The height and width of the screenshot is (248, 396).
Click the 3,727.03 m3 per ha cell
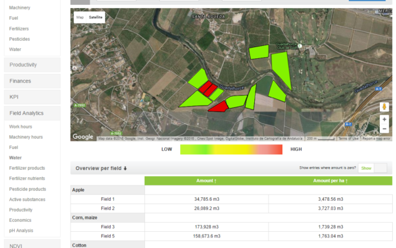point(330,208)
